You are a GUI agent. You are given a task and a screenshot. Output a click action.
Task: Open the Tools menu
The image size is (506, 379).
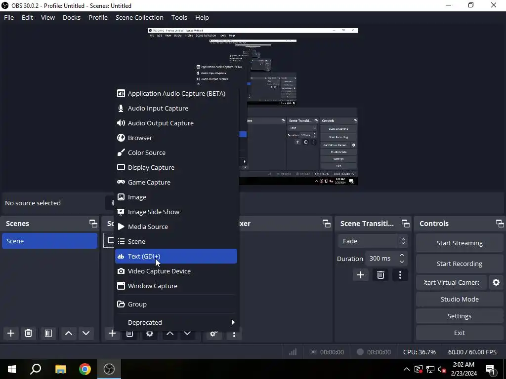[x=179, y=17]
